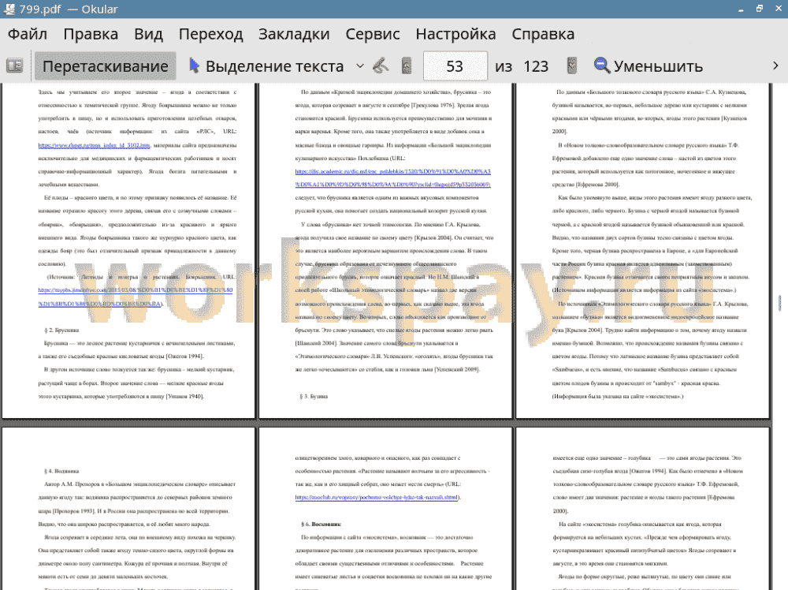Screen dimensions: 788x590
Task: Open the dic.academic.ru hyperlink
Action: point(393,178)
